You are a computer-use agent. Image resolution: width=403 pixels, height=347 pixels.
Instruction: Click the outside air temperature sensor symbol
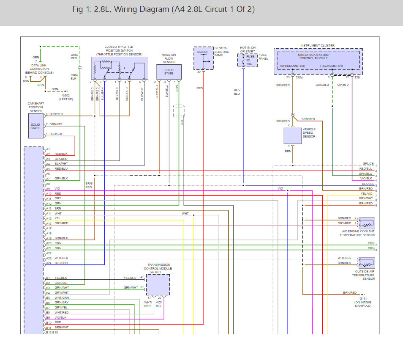point(367,262)
